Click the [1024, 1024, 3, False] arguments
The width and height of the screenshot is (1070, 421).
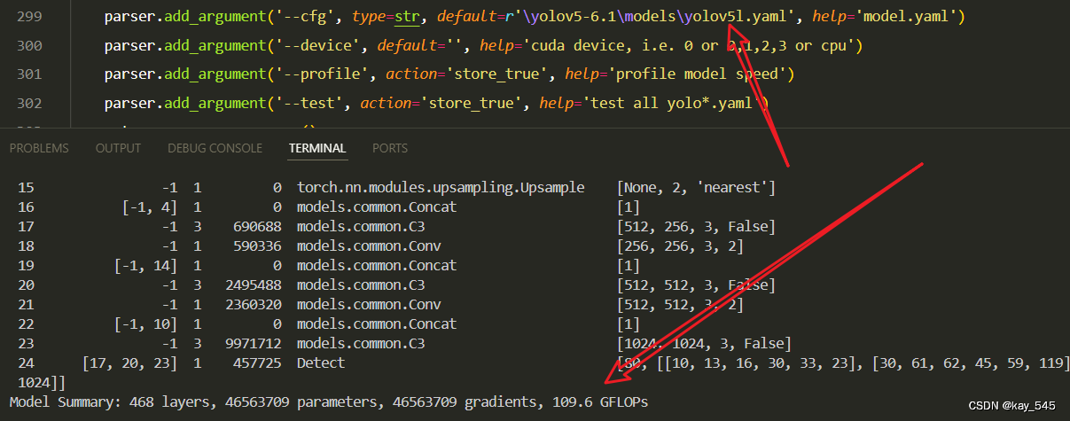point(705,343)
